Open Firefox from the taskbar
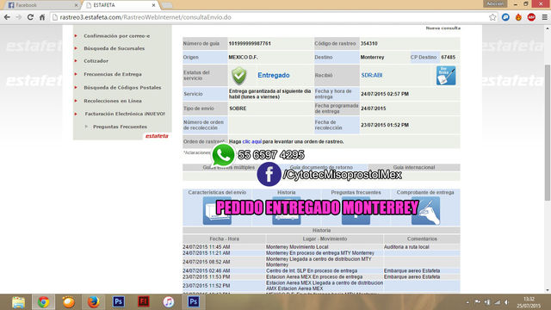Screen dimensions: 551x310 [x=94, y=302]
